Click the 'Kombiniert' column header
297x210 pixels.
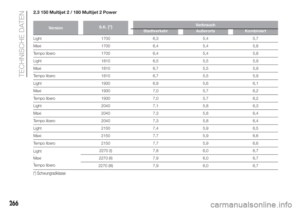pos(255,31)
